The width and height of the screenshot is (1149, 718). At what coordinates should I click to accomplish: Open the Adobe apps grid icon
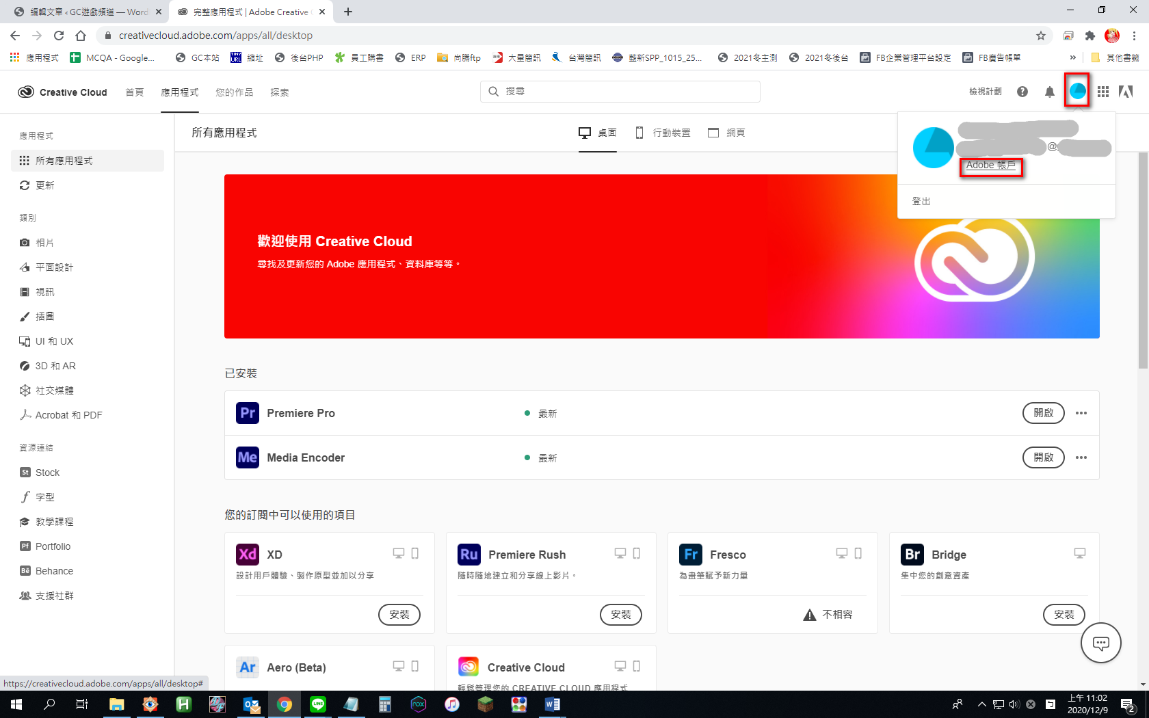pos(1103,92)
